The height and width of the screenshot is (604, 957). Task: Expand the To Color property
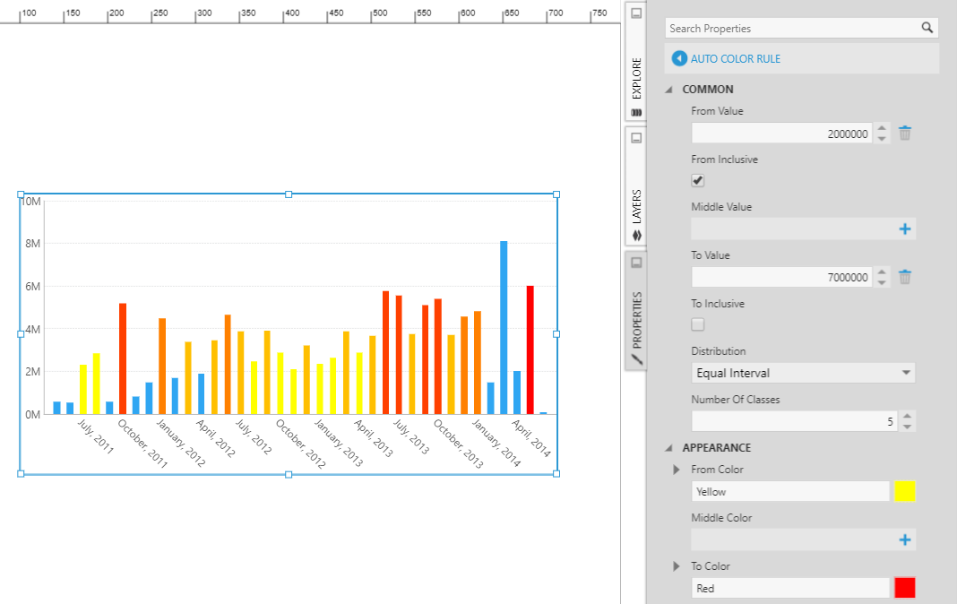point(677,566)
